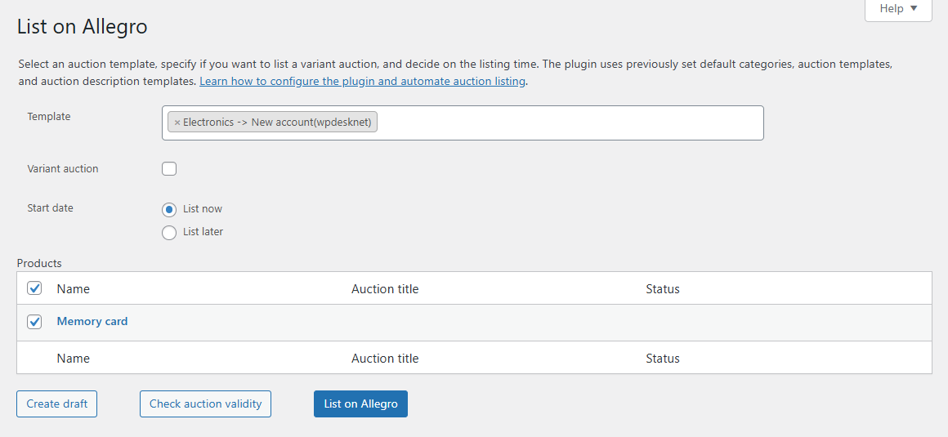Open the Help dropdown tab
This screenshot has height=437, width=948.
tap(898, 10)
